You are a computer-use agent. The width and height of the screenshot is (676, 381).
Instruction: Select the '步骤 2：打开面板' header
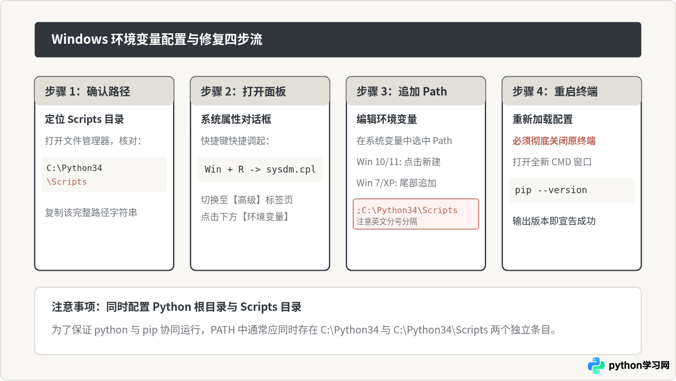point(260,91)
